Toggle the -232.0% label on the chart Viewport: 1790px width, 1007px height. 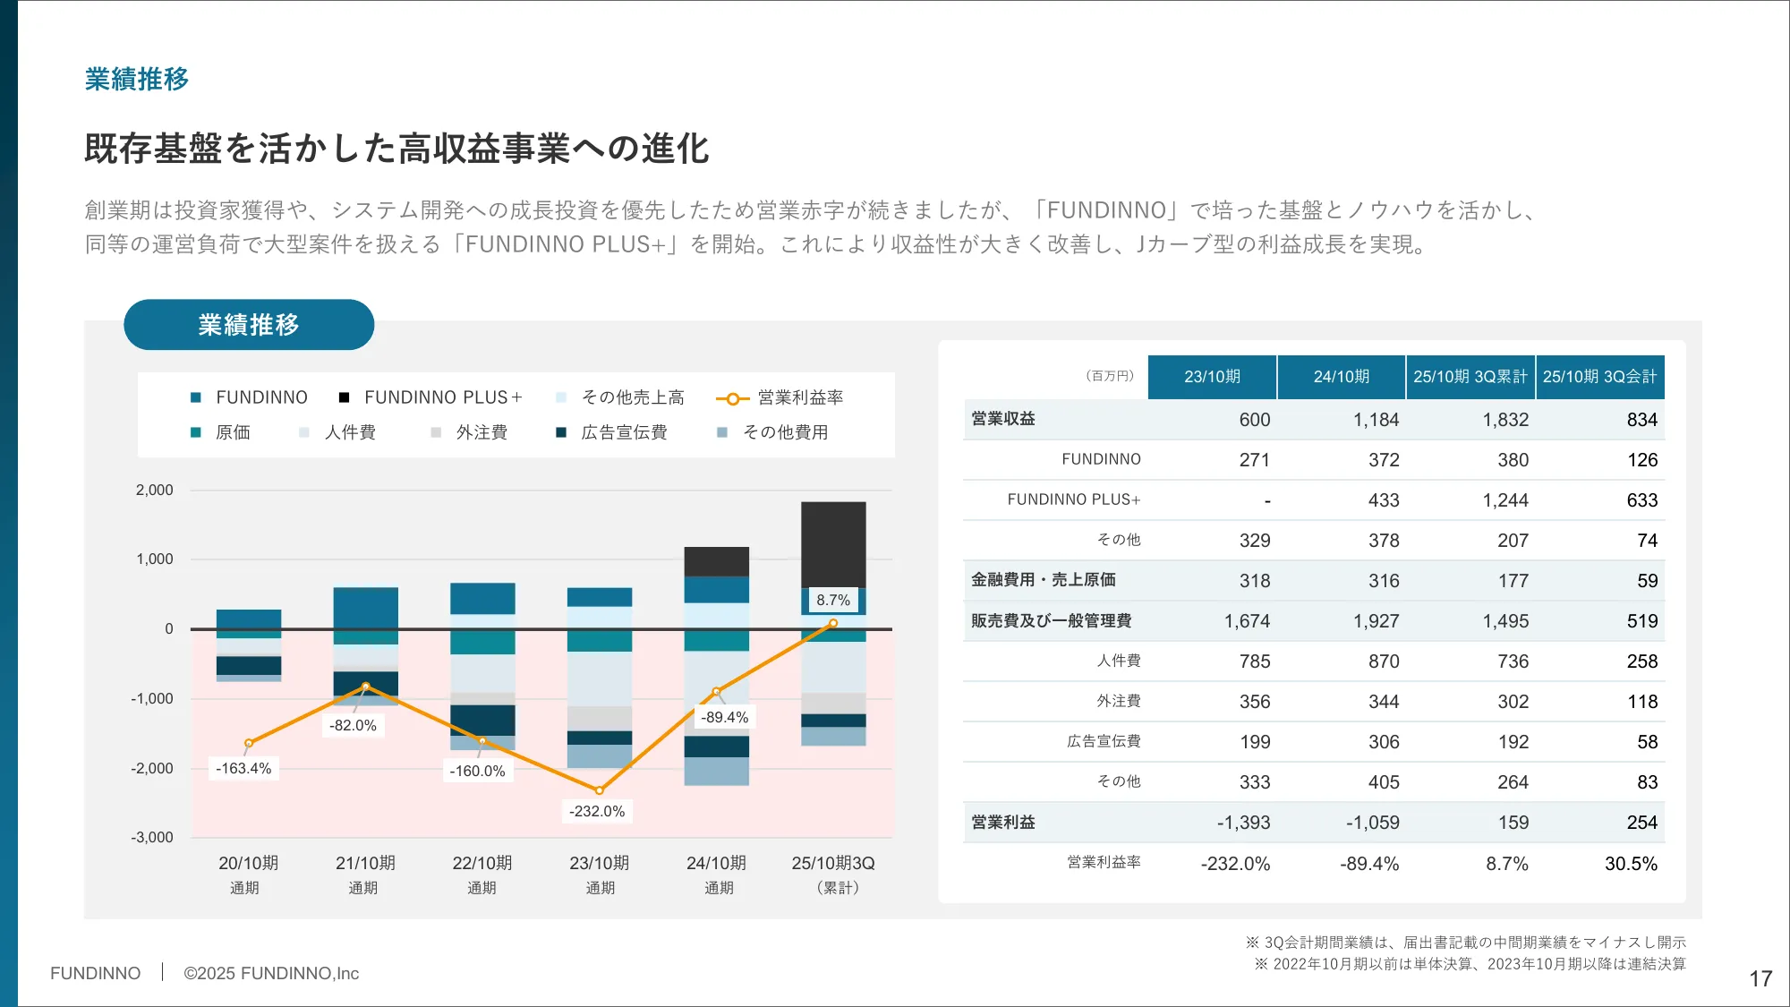tap(598, 811)
